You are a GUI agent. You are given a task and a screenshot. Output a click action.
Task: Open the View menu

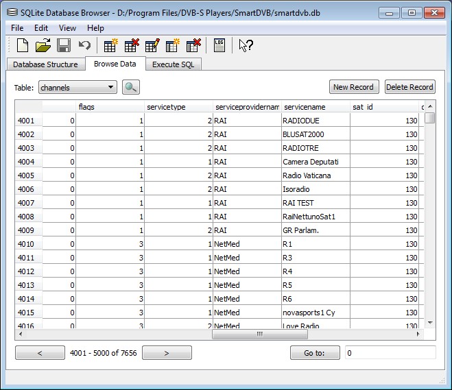point(67,28)
